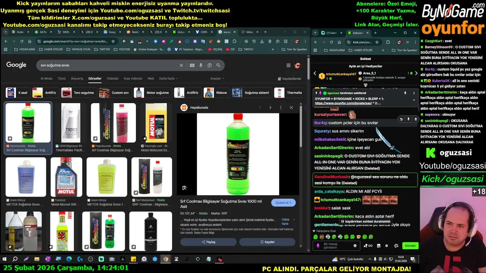Click the Google logo
486x273 pixels.
coord(16,65)
